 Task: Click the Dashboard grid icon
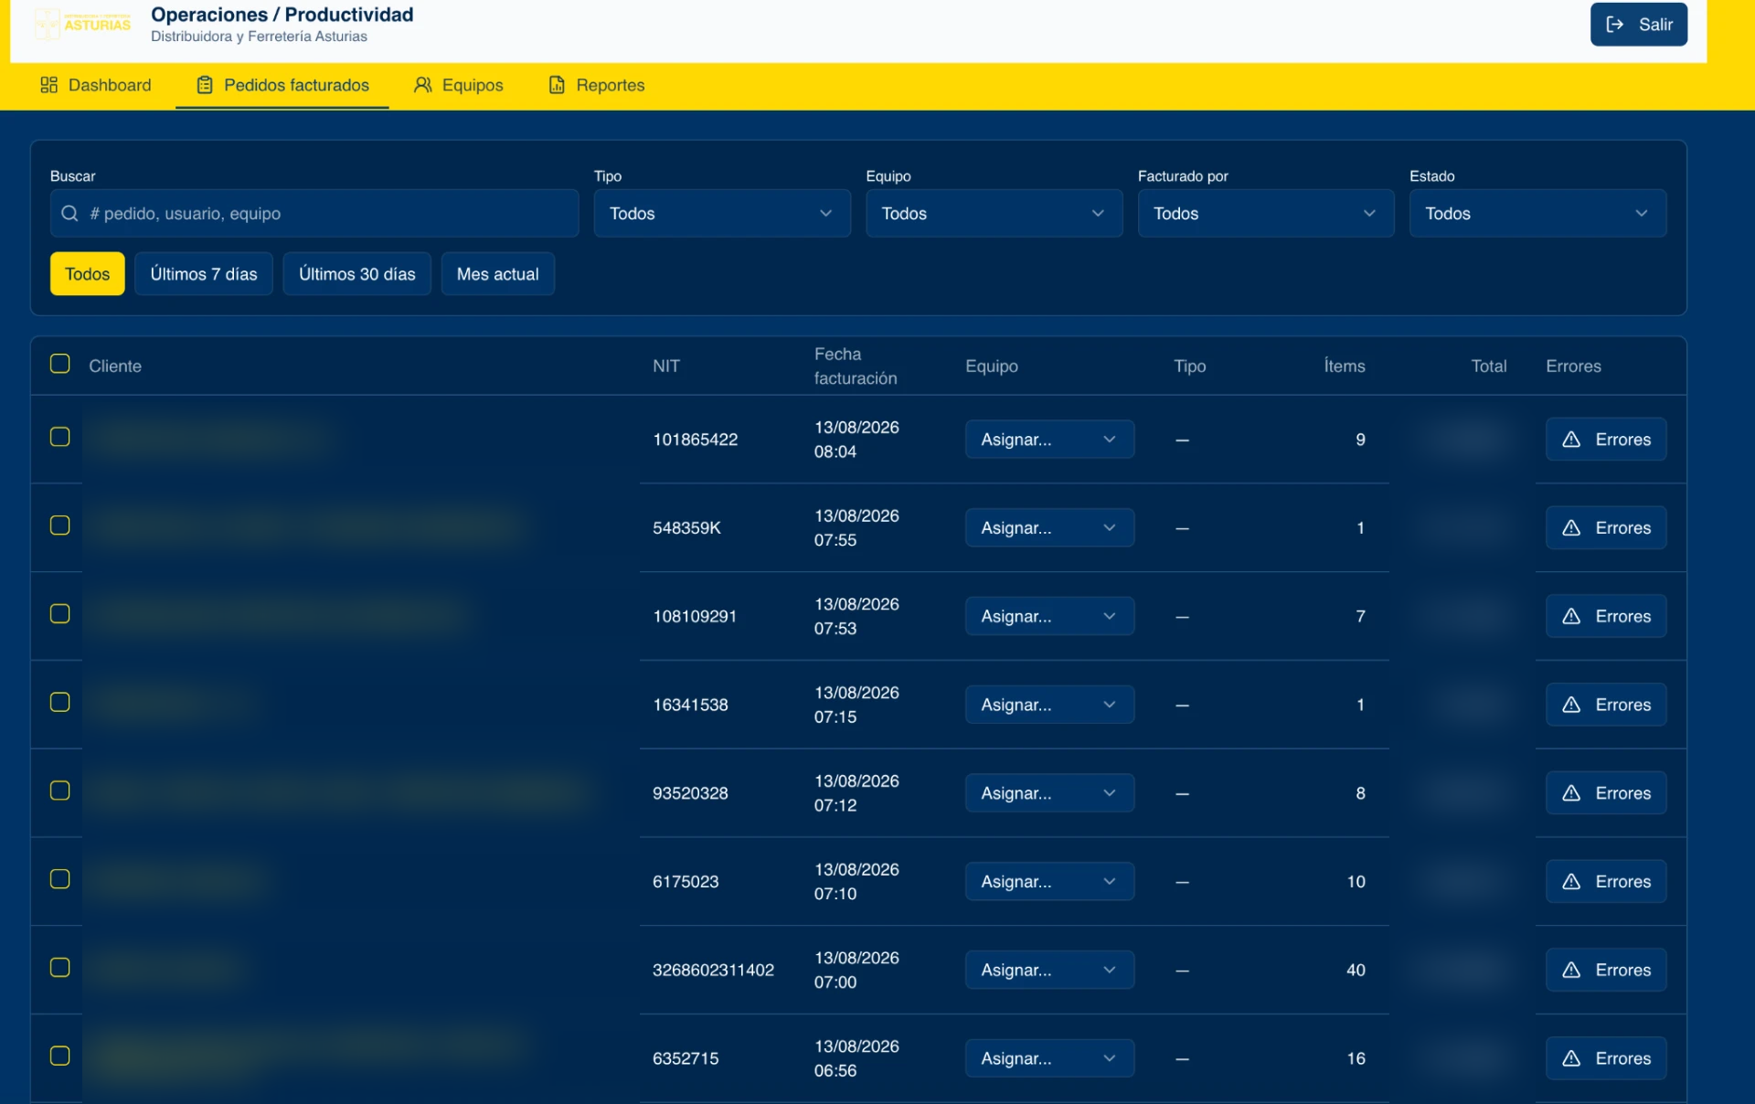point(48,85)
